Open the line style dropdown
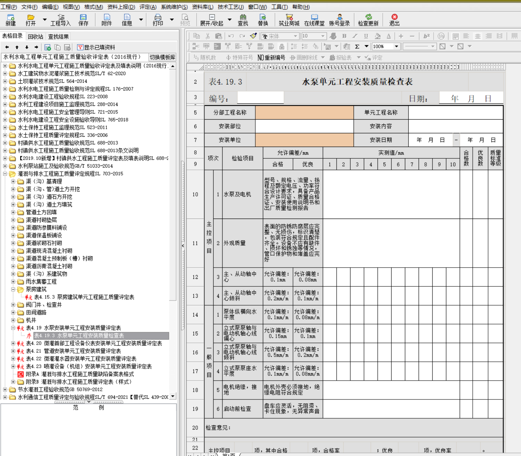521x456 pixels. coord(433,47)
